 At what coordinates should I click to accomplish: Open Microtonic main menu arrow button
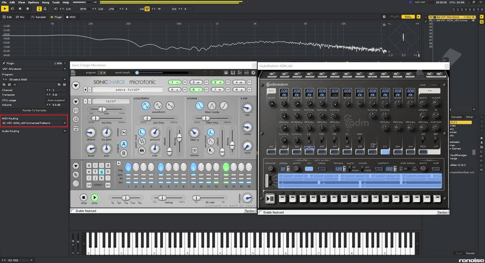point(76,86)
